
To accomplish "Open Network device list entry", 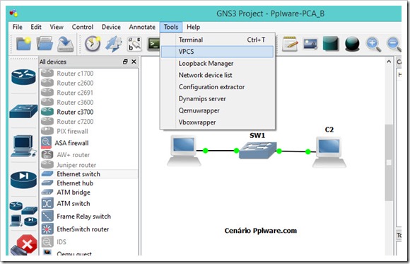I will coord(218,75).
